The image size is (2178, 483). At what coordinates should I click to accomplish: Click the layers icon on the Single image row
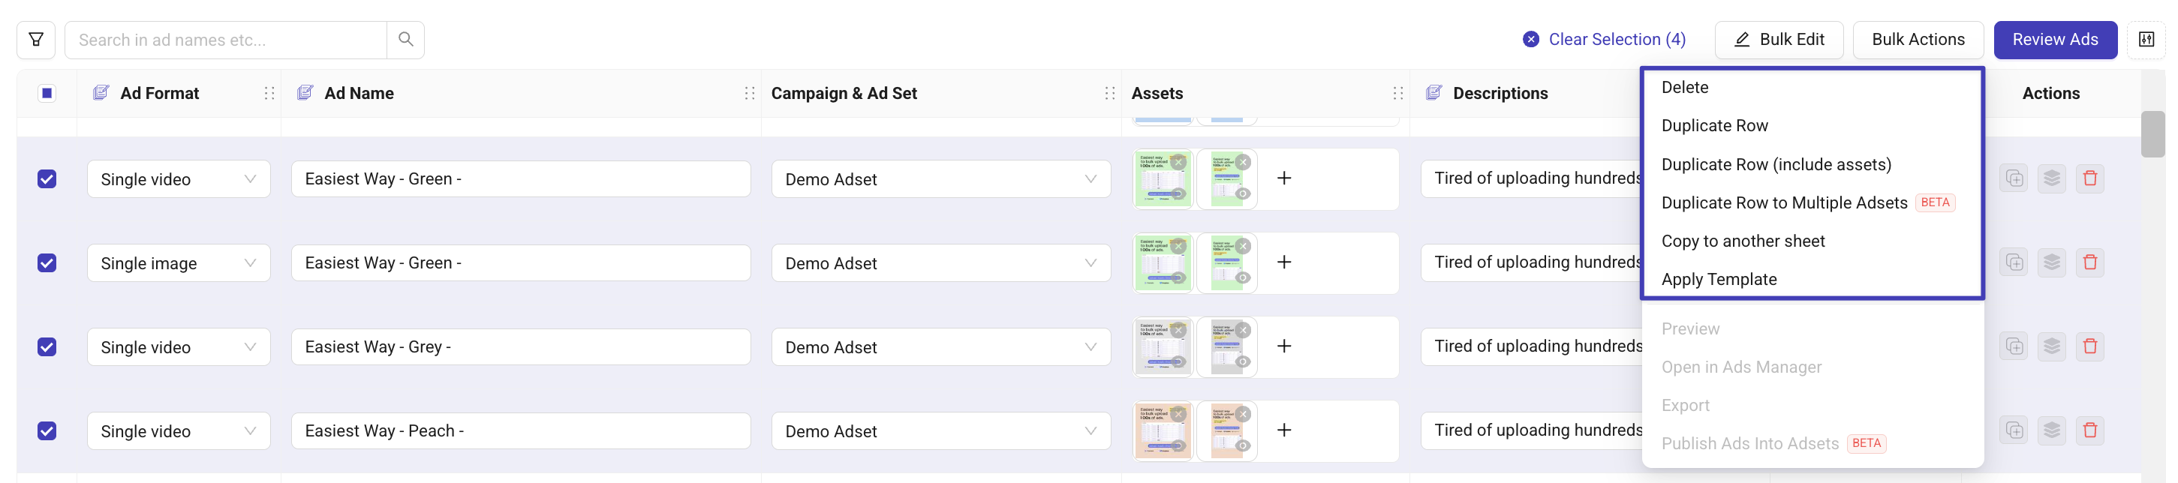[2051, 262]
